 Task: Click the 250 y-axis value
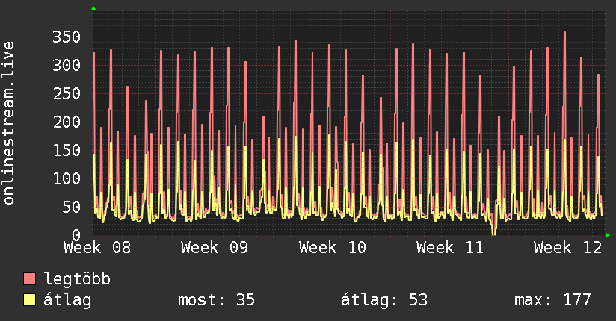(67, 94)
